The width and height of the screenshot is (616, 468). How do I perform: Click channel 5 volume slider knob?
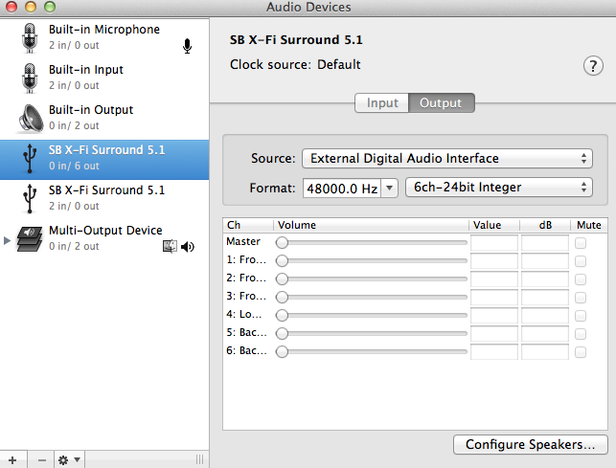282,333
